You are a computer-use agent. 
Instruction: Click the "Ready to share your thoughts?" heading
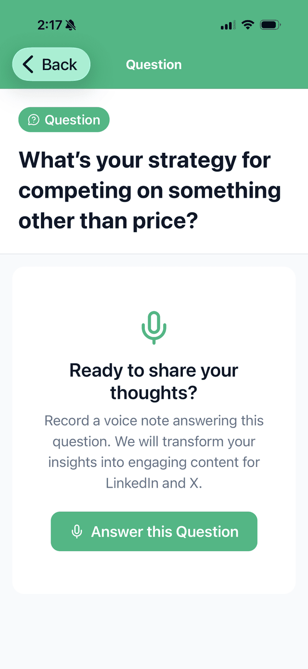154,381
